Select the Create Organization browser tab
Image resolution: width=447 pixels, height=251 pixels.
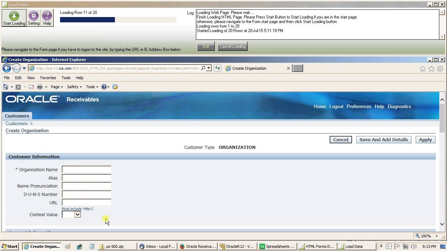point(258,68)
